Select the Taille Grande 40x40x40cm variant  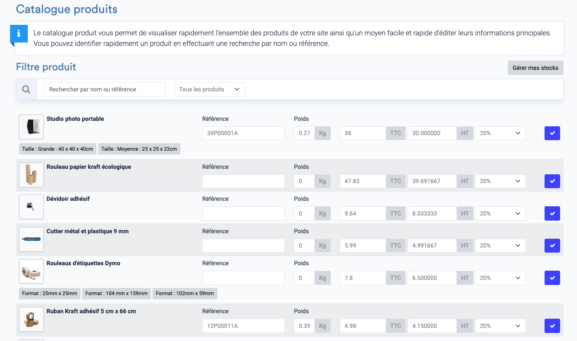[57, 149]
